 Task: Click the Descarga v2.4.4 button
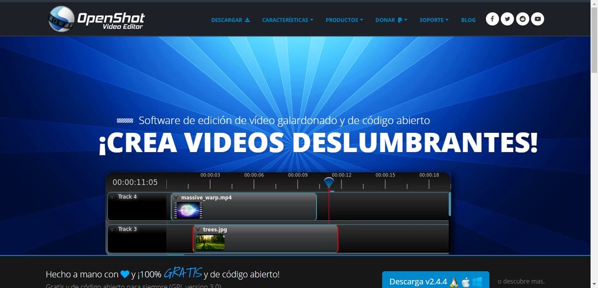(435, 281)
